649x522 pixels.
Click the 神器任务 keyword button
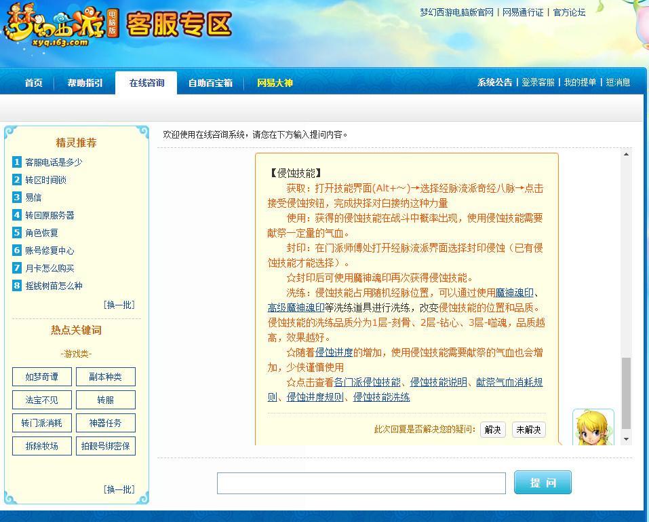[x=106, y=423]
